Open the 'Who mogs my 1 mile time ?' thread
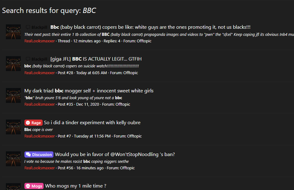 pyautogui.click(x=75, y=186)
